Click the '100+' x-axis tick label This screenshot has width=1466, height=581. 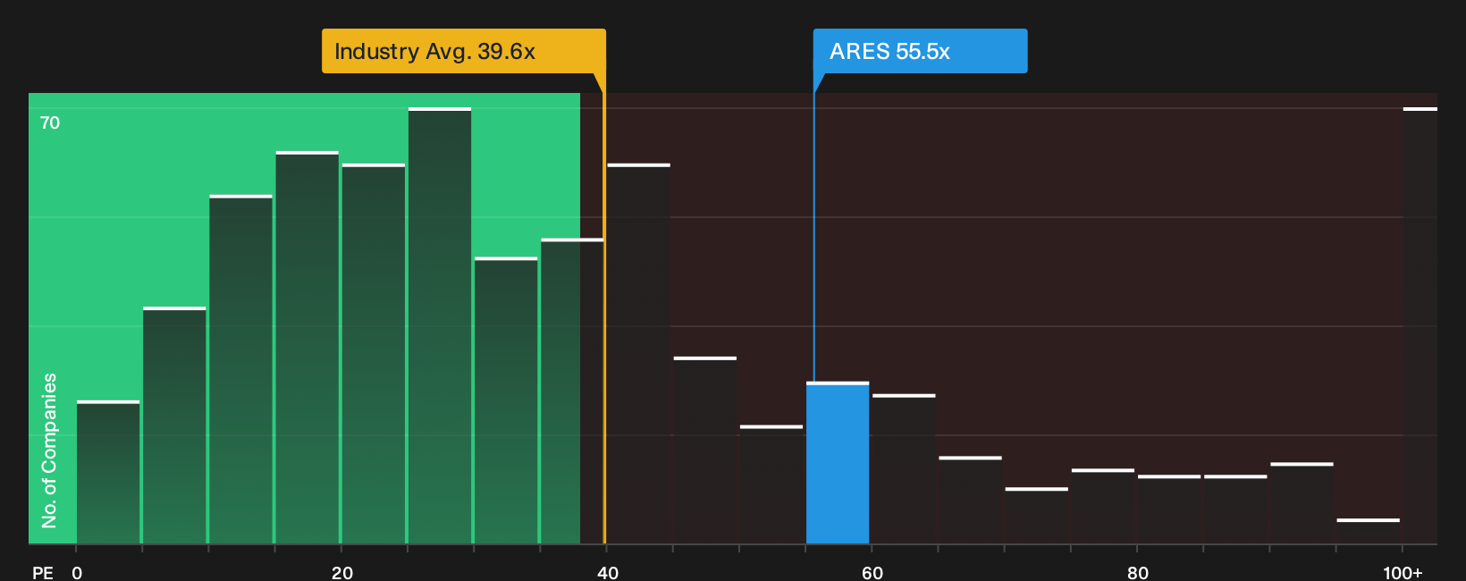[1403, 572]
